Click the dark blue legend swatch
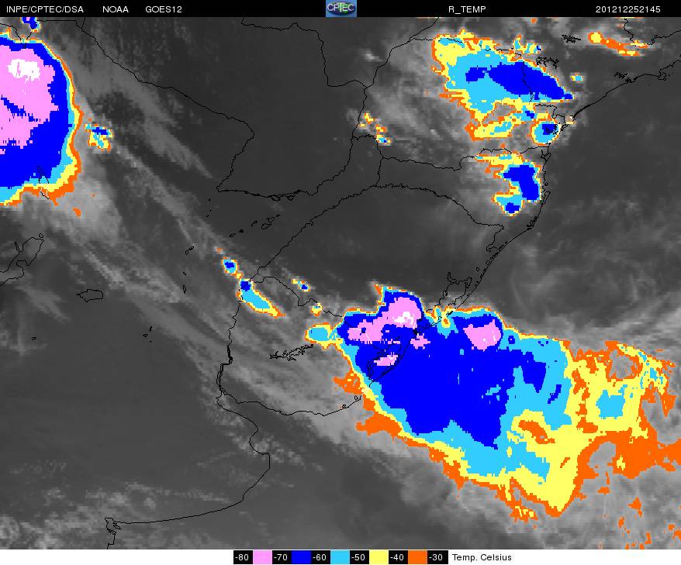Image resolution: width=681 pixels, height=565 pixels. pyautogui.click(x=300, y=557)
